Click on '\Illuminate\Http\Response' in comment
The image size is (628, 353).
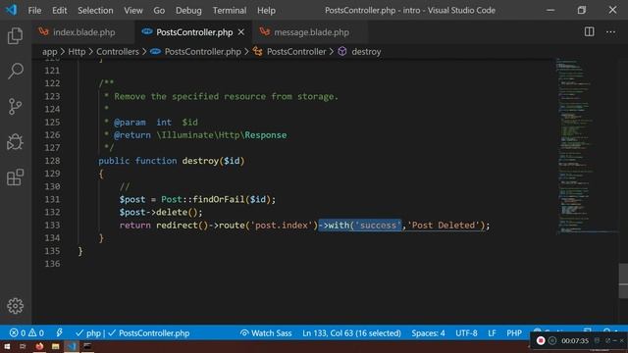point(222,135)
